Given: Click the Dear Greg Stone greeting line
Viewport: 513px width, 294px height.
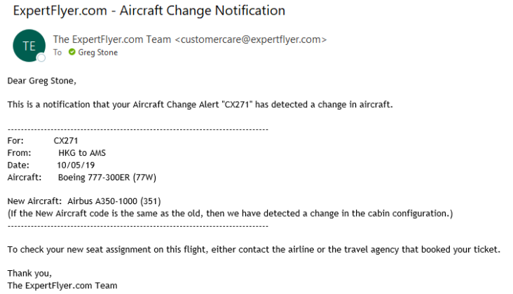Looking at the screenshot, I should 41,81.
